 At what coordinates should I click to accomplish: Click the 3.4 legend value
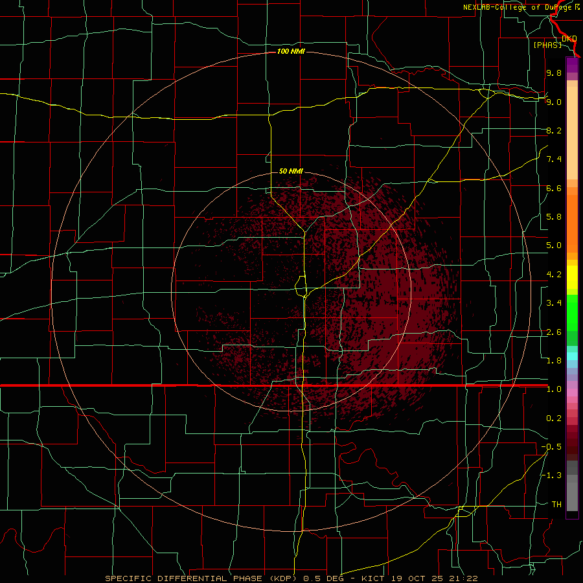pyautogui.click(x=554, y=303)
